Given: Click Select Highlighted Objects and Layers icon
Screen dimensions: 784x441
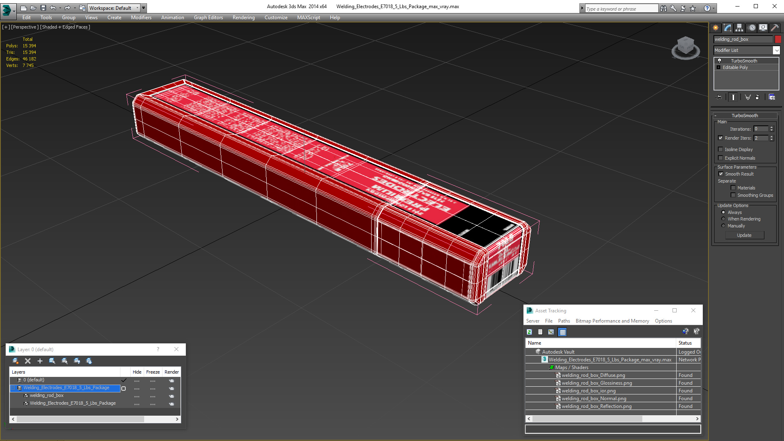Looking at the screenshot, I should click(52, 361).
